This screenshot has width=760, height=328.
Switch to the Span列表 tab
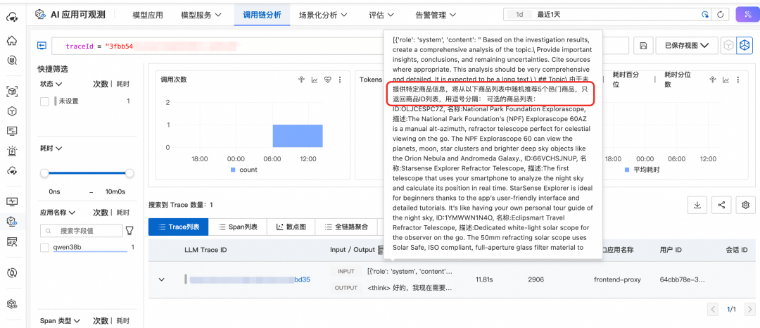click(x=238, y=227)
